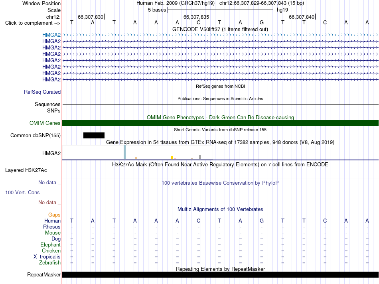Image resolution: width=379 pixels, height=284 pixels.
Task: Click the Sequences SNPs track label
Action: [x=47, y=107]
